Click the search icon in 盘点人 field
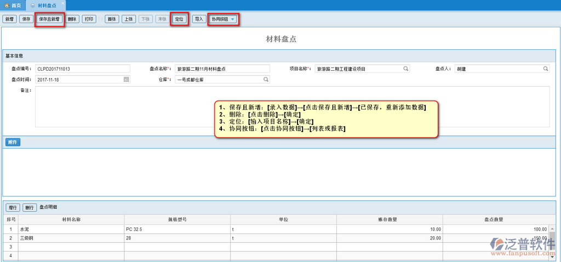The image size is (561, 262). pos(546,69)
